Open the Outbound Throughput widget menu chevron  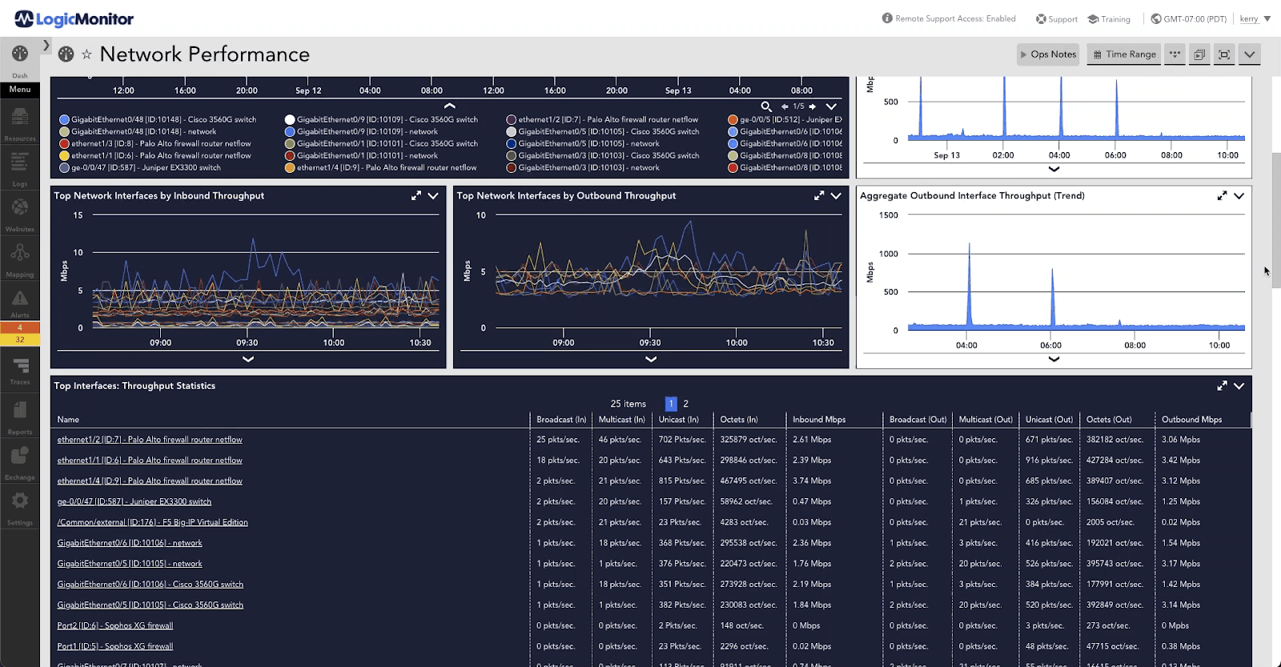[836, 195]
